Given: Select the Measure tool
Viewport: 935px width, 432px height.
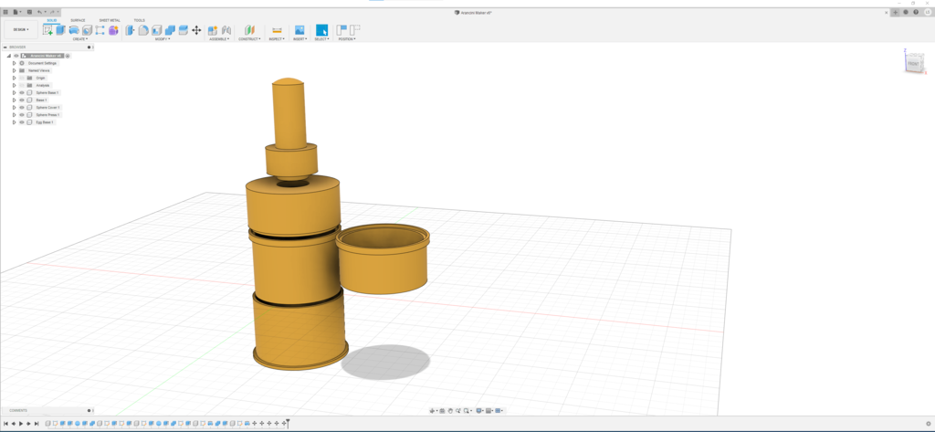Looking at the screenshot, I should pos(276,30).
